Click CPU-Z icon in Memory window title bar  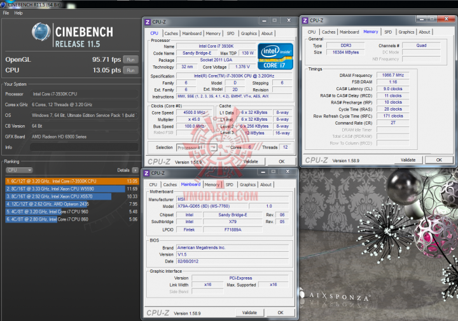click(x=305, y=20)
